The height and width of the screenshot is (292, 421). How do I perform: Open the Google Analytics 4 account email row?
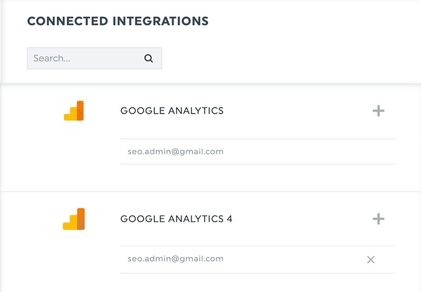pyautogui.click(x=242, y=259)
